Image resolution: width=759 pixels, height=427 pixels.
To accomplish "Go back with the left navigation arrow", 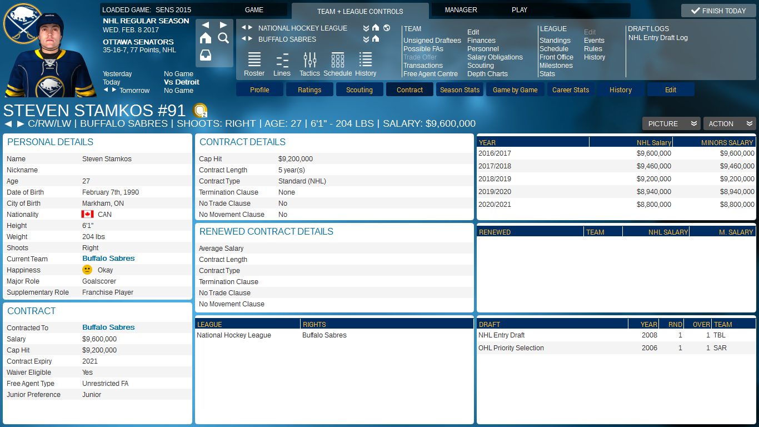I will tap(206, 25).
